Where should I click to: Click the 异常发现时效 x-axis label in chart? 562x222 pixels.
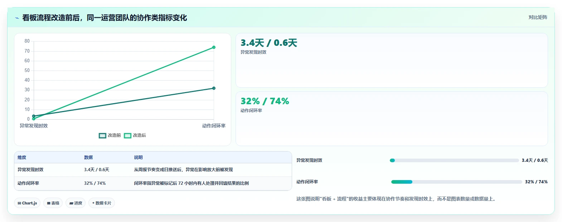coord(34,126)
